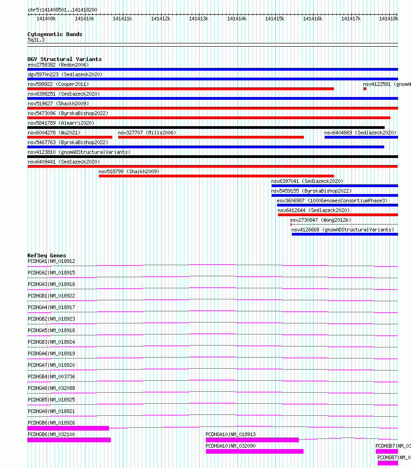Select gene PCDHGA3|NM_018916
This screenshot has width=411, height=468.
51,285
